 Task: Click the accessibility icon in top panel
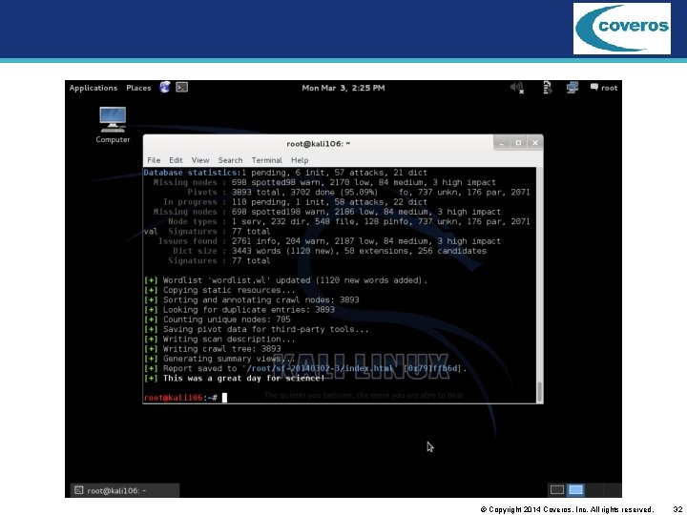click(548, 88)
